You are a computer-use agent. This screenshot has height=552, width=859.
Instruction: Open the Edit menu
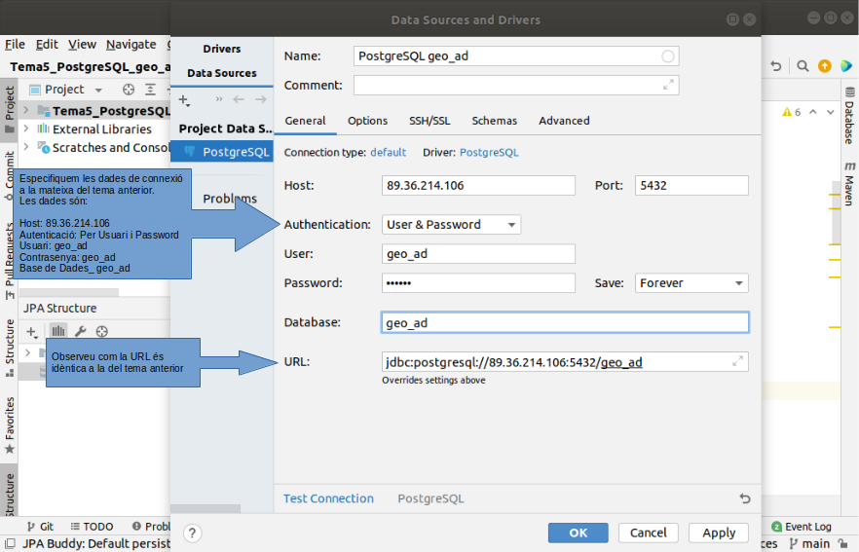(x=47, y=45)
